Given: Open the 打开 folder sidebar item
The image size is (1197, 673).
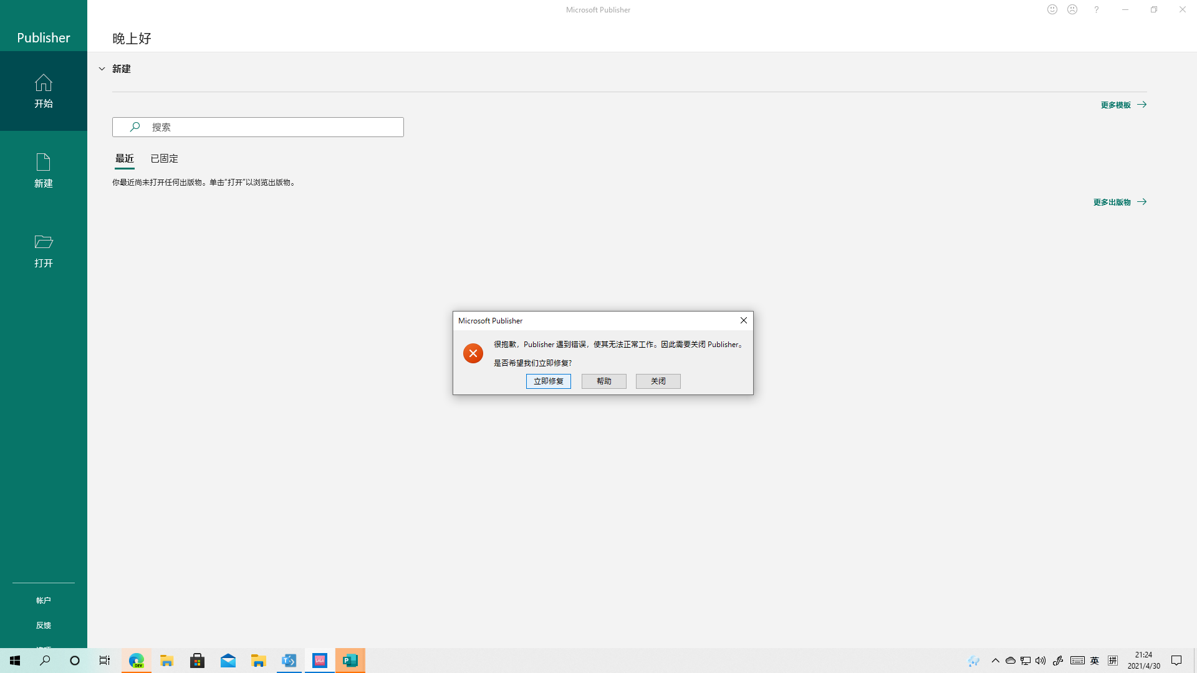Looking at the screenshot, I should pyautogui.click(x=44, y=251).
